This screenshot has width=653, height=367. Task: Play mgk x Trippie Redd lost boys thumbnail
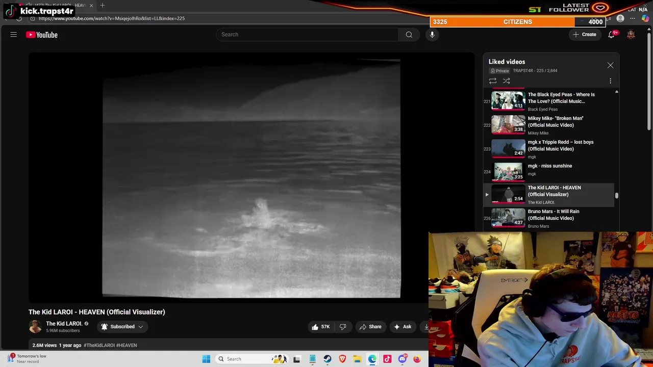(x=508, y=148)
